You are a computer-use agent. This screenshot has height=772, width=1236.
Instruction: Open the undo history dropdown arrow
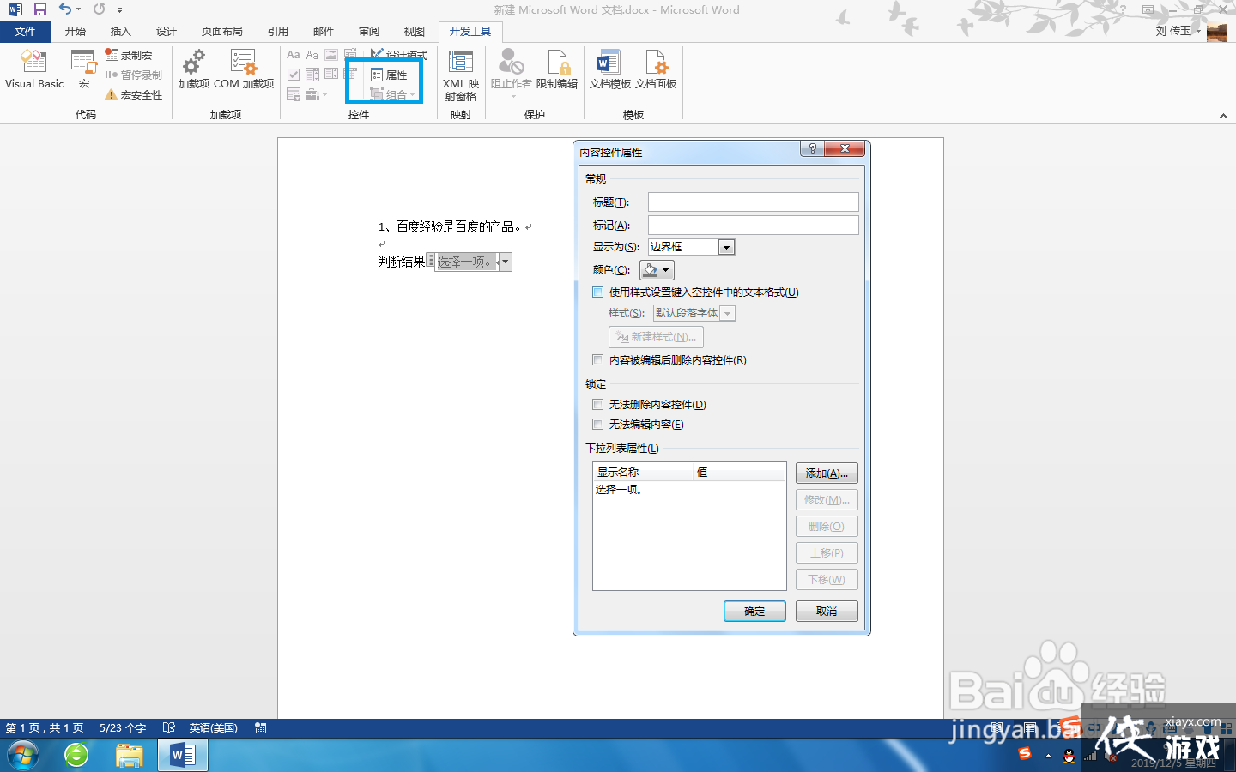[79, 9]
